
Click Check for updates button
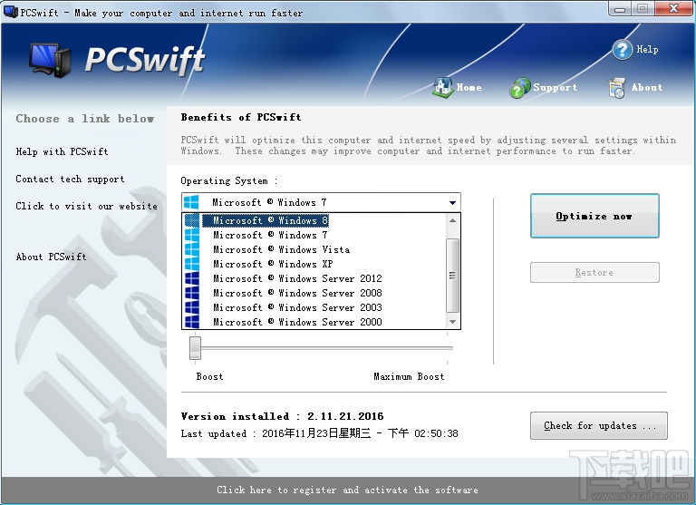(599, 425)
